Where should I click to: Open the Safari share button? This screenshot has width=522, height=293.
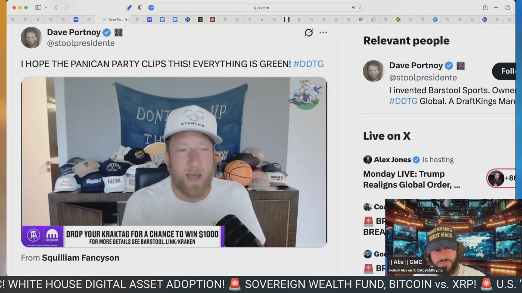point(485,7)
